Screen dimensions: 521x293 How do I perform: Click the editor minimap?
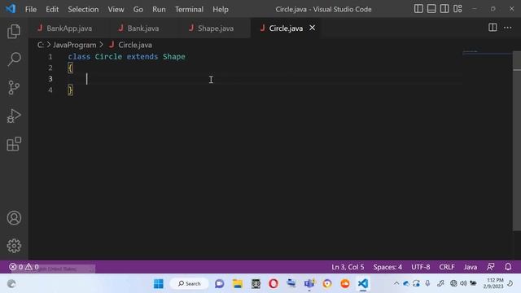pyautogui.click(x=487, y=52)
